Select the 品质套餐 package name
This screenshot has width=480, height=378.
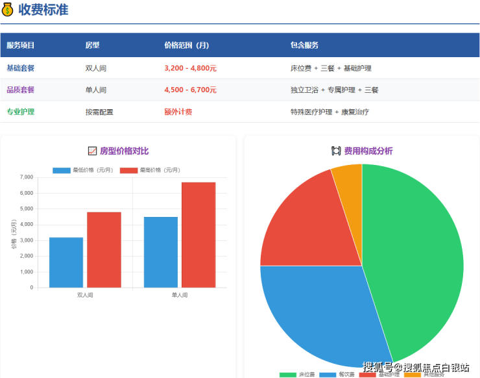click(21, 90)
